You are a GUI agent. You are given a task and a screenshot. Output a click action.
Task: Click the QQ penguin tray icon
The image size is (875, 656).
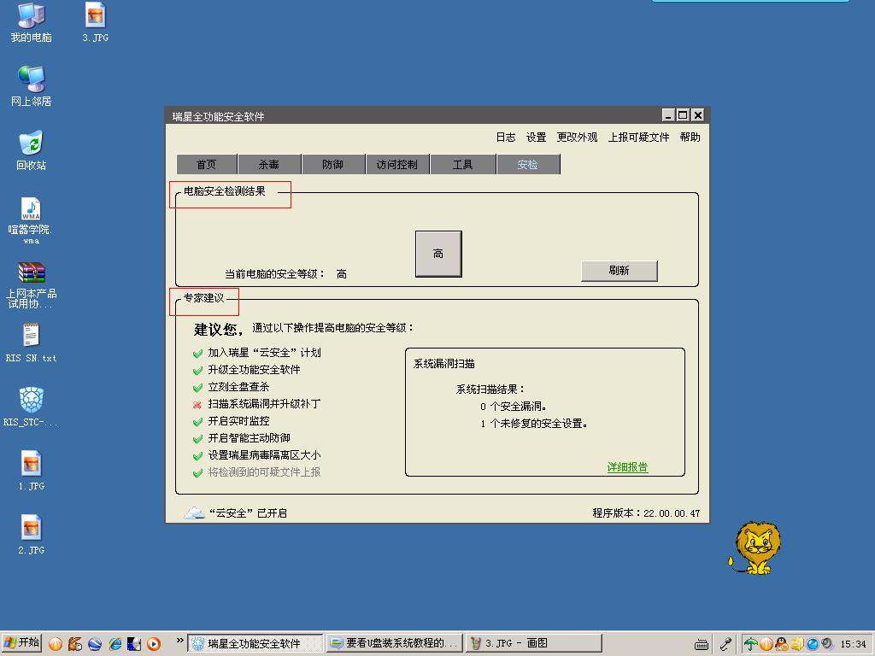[782, 644]
